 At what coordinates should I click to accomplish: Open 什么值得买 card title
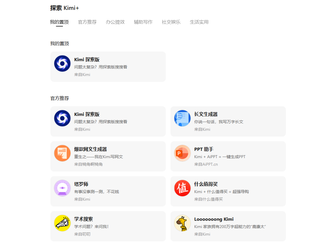(206, 184)
